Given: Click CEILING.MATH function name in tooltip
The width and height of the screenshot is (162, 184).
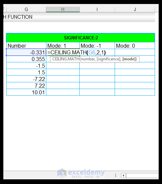Looking at the screenshot, I should [x=66, y=59].
